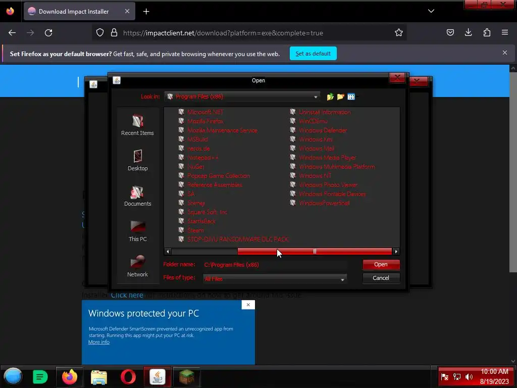The width and height of the screenshot is (517, 388).
Task: Open the View Menu grid icon
Action: (x=351, y=96)
